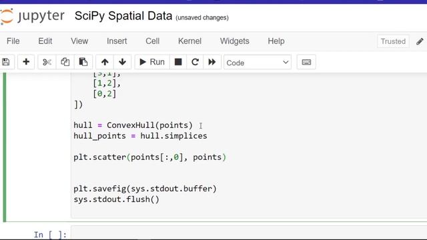This screenshot has width=427, height=240.
Task: Open the cell type Code dropdown
Action: [258, 62]
